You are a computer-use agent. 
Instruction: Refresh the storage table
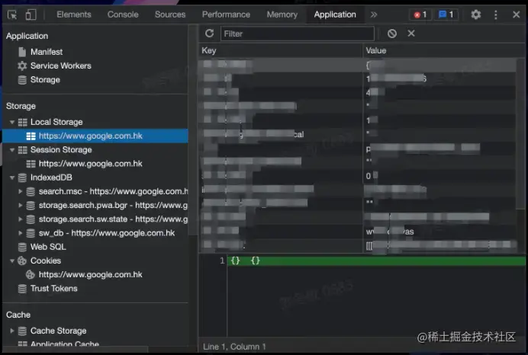pyautogui.click(x=210, y=34)
